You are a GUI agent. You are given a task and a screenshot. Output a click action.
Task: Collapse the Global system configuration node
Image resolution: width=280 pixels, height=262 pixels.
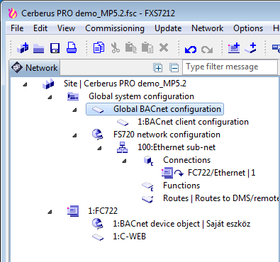[x=50, y=97]
